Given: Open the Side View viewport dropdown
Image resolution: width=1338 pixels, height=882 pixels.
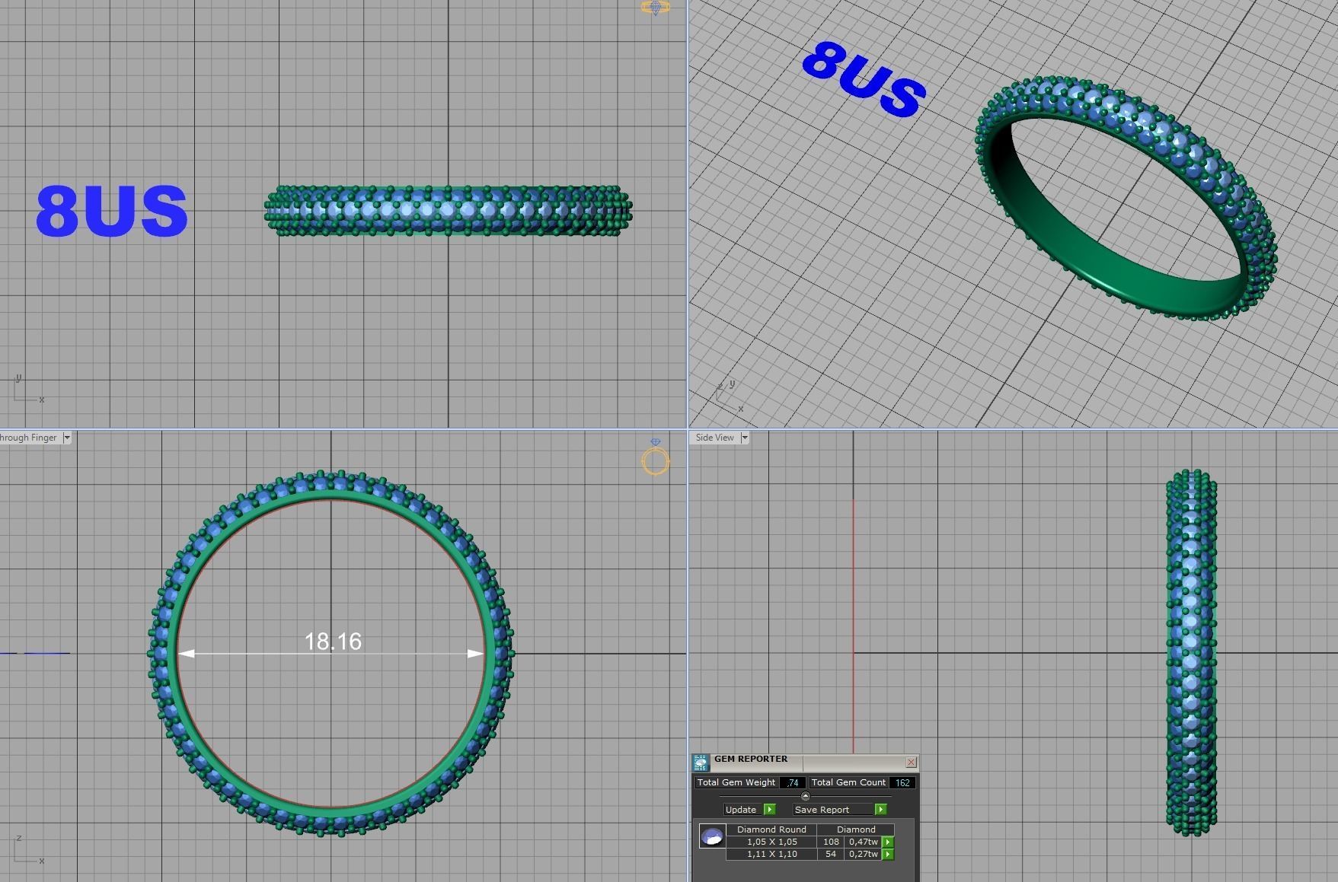Looking at the screenshot, I should (x=745, y=438).
